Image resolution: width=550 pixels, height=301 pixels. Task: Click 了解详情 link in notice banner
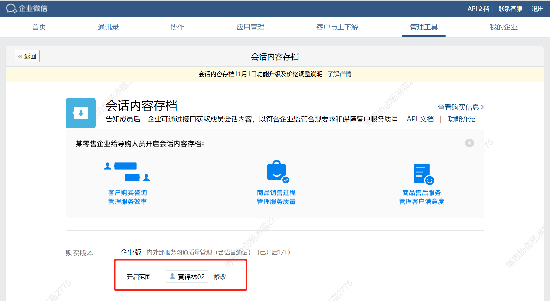[339, 74]
